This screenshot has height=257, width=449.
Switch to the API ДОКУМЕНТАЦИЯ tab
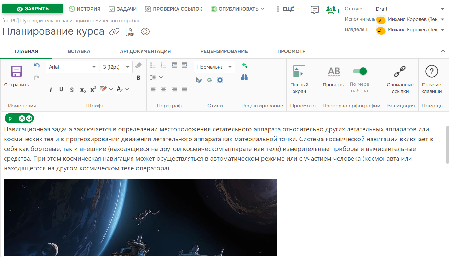coord(145,51)
